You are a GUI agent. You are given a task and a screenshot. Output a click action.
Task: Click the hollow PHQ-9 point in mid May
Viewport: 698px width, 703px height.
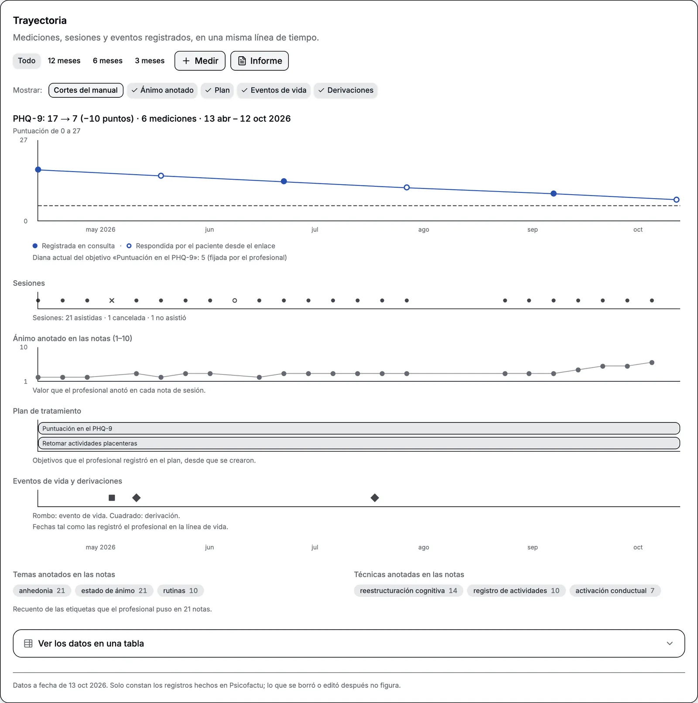pyautogui.click(x=161, y=175)
